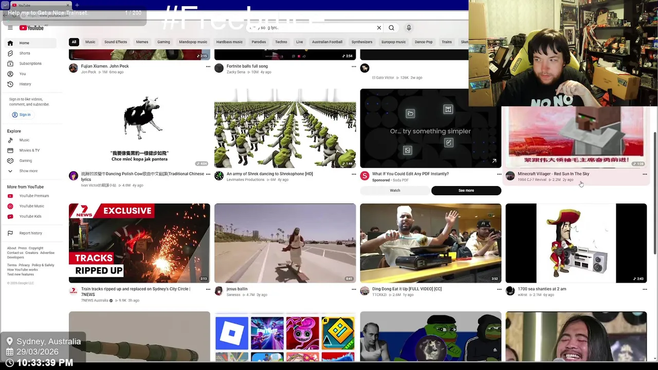Open TTCRZJ channel avatar
658x370 pixels.
364,291
